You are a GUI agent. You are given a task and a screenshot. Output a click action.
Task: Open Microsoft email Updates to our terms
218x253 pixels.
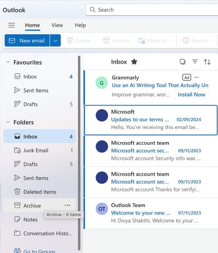pos(151,120)
